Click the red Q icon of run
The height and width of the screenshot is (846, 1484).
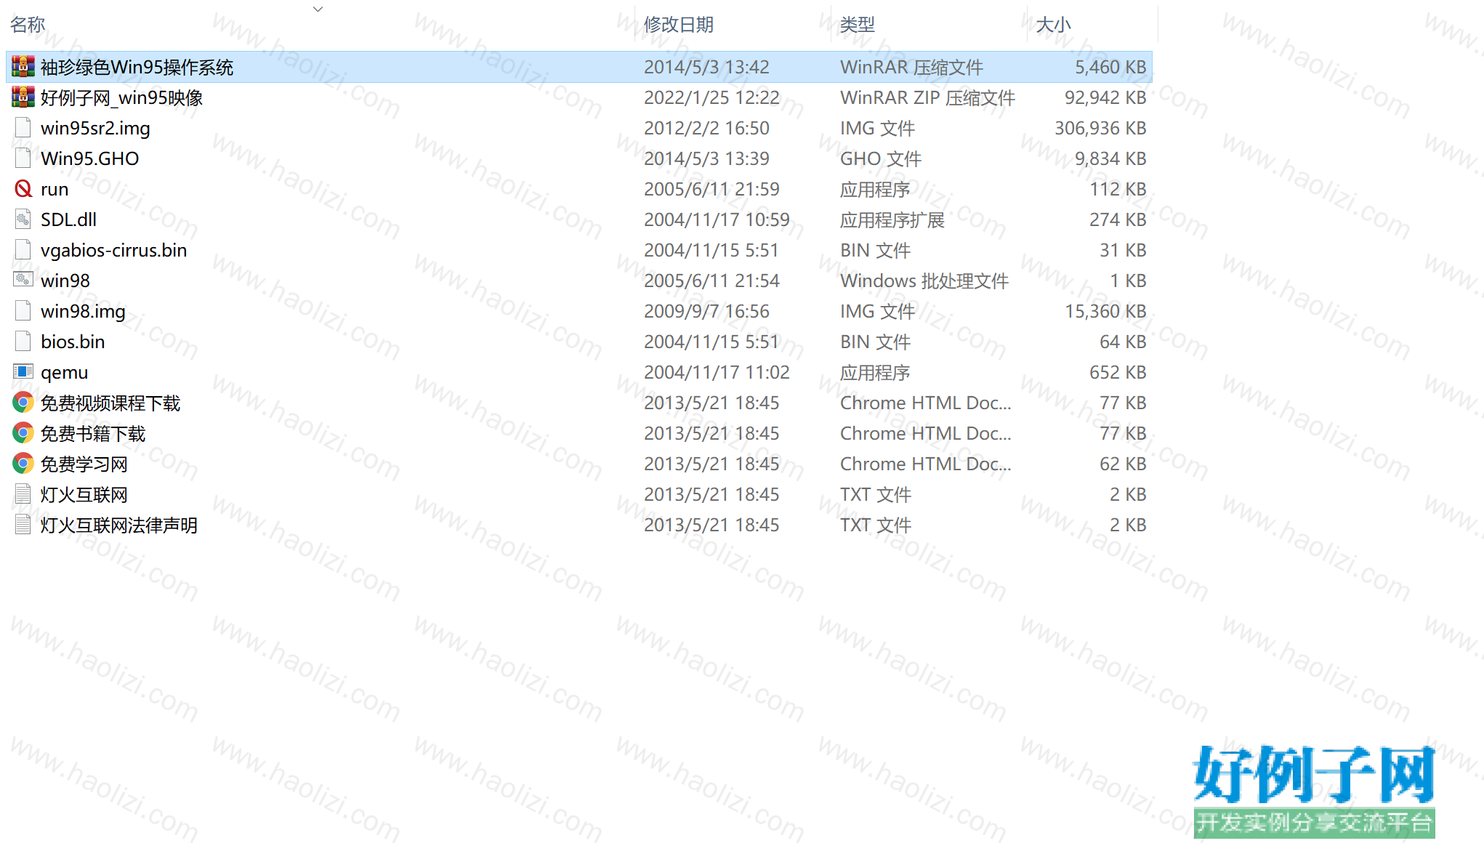tap(23, 189)
